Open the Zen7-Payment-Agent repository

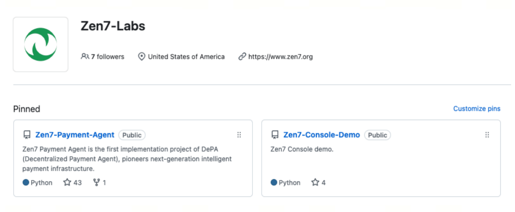pos(75,135)
